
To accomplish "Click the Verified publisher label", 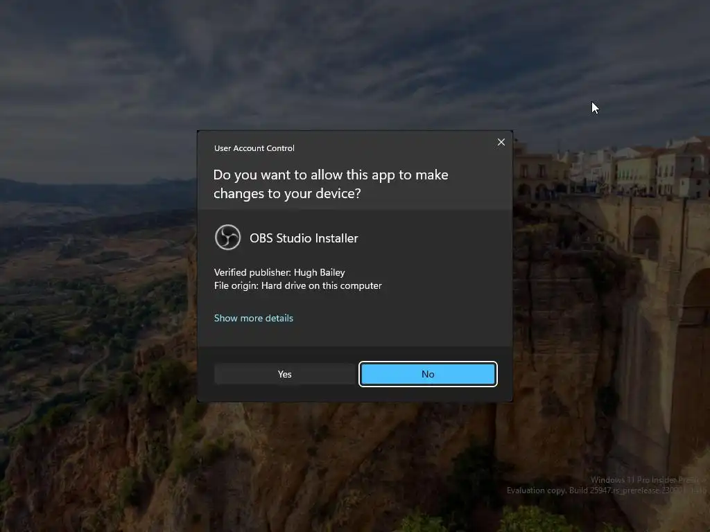I will [252, 272].
